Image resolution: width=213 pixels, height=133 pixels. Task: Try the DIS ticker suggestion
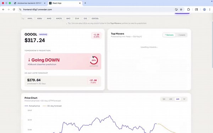(85, 18)
